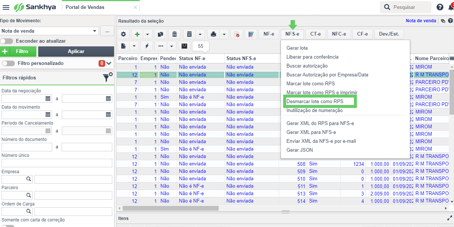Viewport: 454px width, 227px height.
Task: Click the three dots more options button
Action: [160, 46]
